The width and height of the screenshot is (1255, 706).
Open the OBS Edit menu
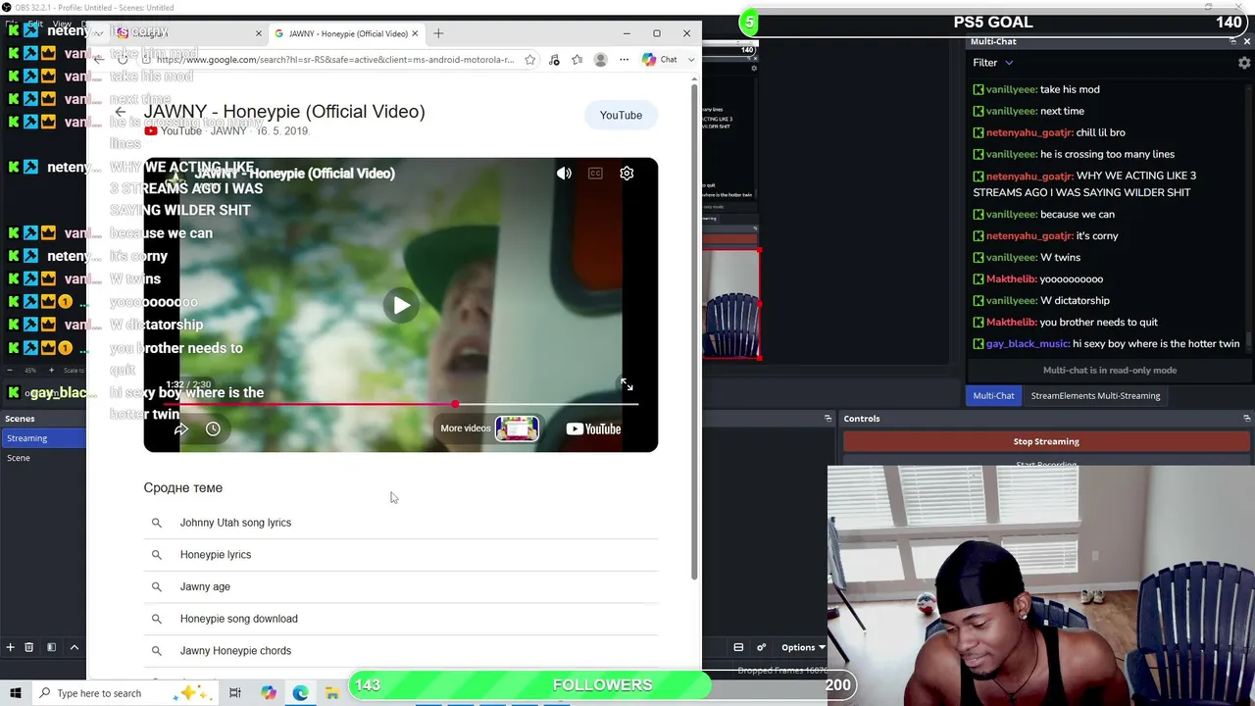(x=35, y=24)
